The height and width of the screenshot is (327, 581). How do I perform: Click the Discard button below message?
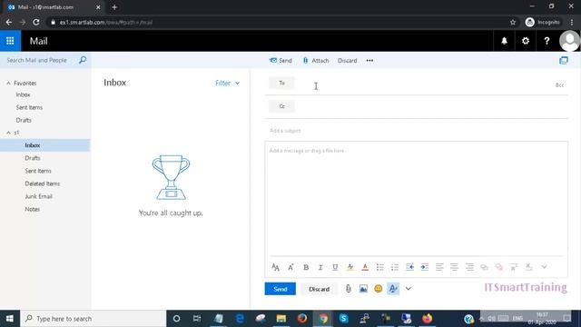coord(319,289)
